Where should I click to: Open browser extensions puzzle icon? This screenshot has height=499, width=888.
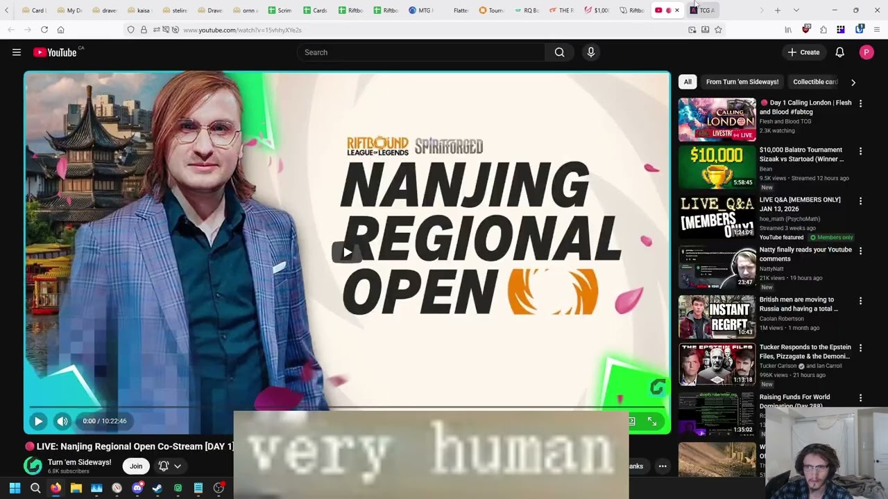(823, 30)
